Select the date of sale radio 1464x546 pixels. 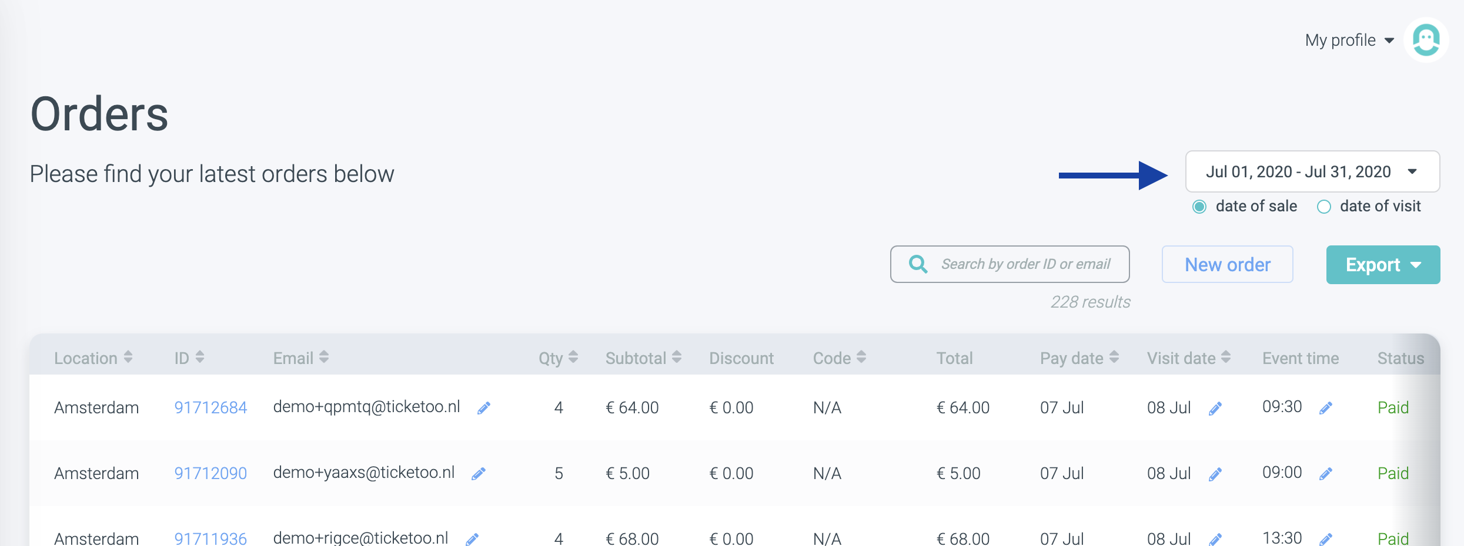pyautogui.click(x=1199, y=207)
